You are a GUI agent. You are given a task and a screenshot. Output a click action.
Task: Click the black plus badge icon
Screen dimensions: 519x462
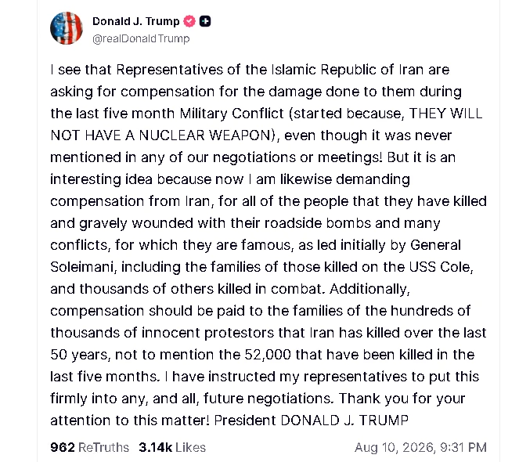coord(205,21)
